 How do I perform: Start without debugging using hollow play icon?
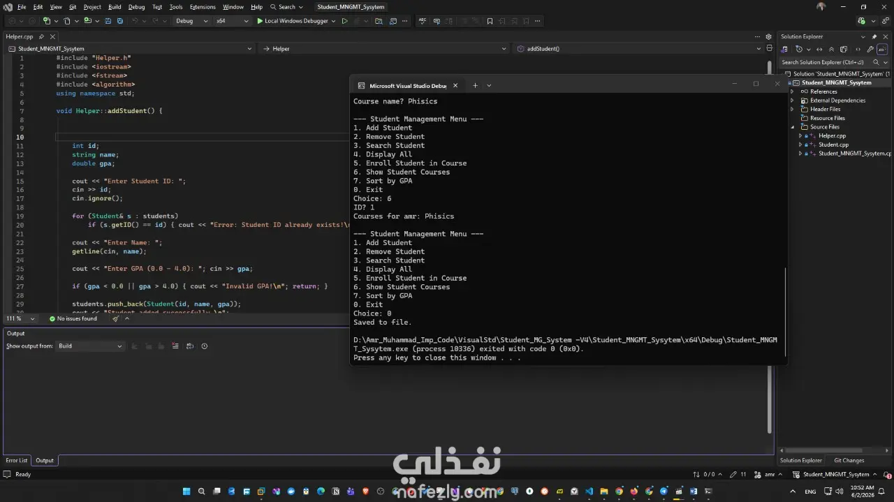[344, 21]
